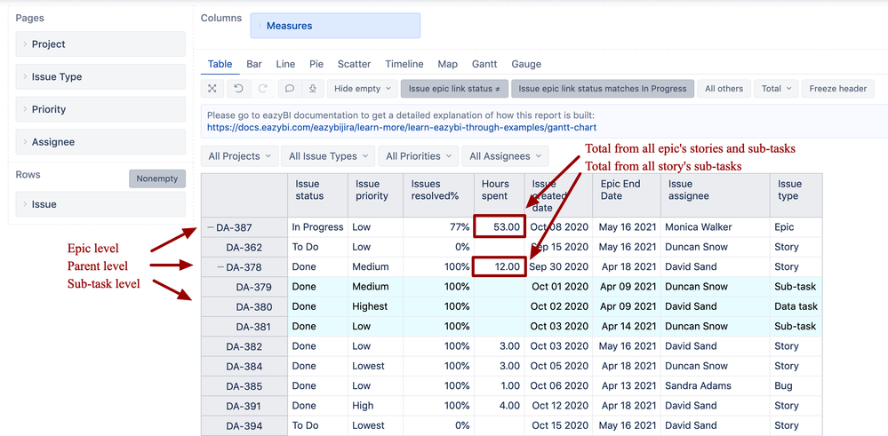
Task: Toggle Issue epic link status ≠ filter
Action: [x=454, y=89]
